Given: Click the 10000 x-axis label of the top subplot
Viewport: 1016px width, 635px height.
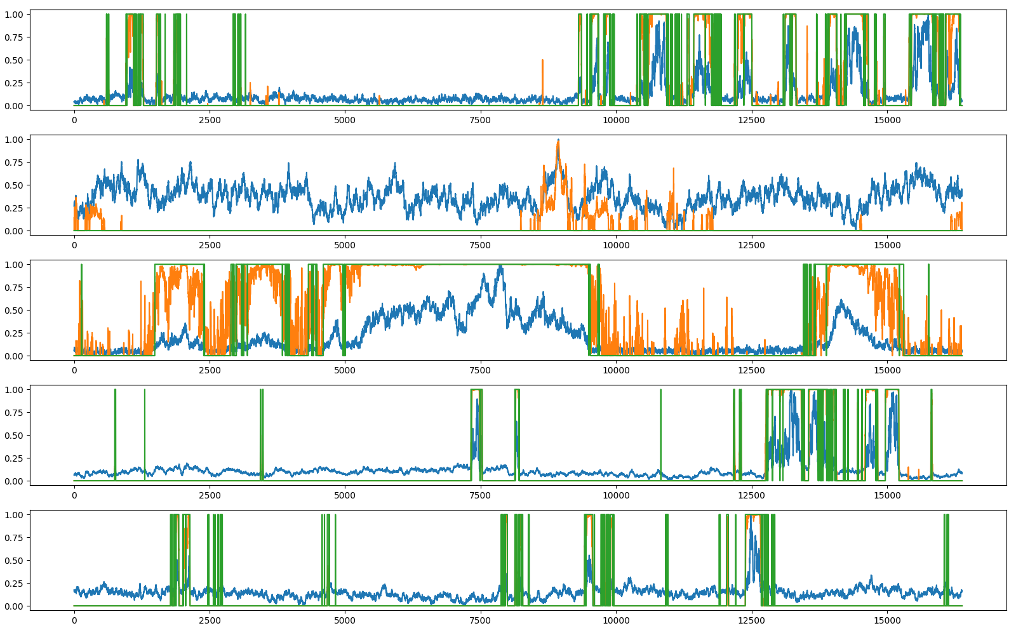Looking at the screenshot, I should point(616,120).
